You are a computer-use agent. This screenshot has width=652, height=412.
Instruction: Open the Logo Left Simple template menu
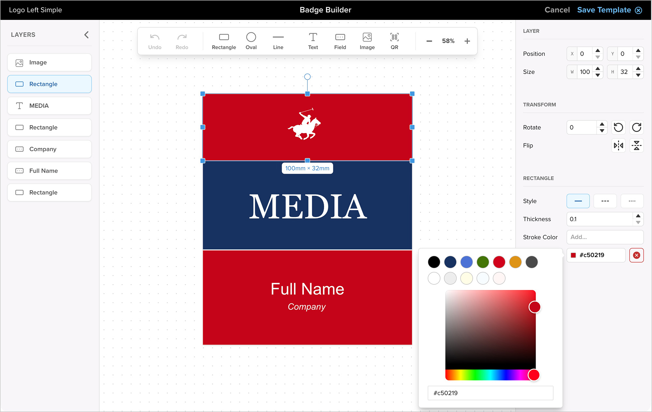coord(35,10)
